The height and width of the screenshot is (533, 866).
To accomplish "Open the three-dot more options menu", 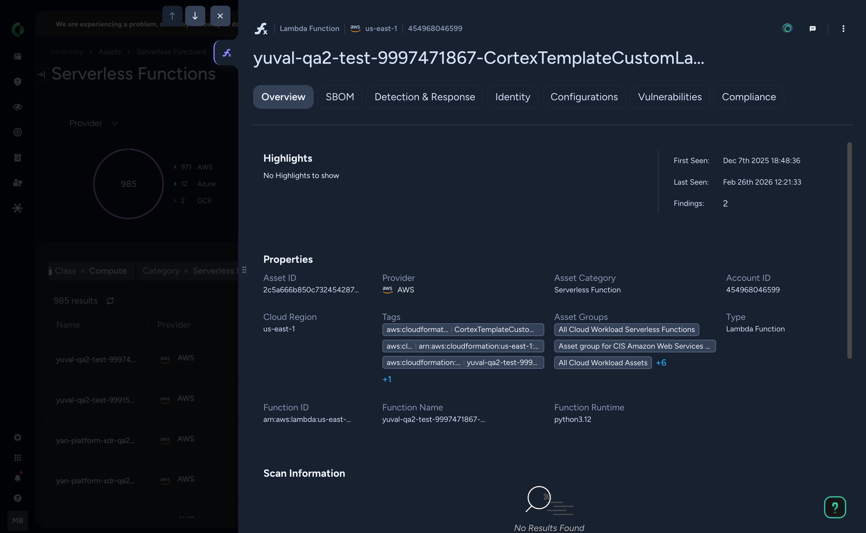I will tap(843, 28).
